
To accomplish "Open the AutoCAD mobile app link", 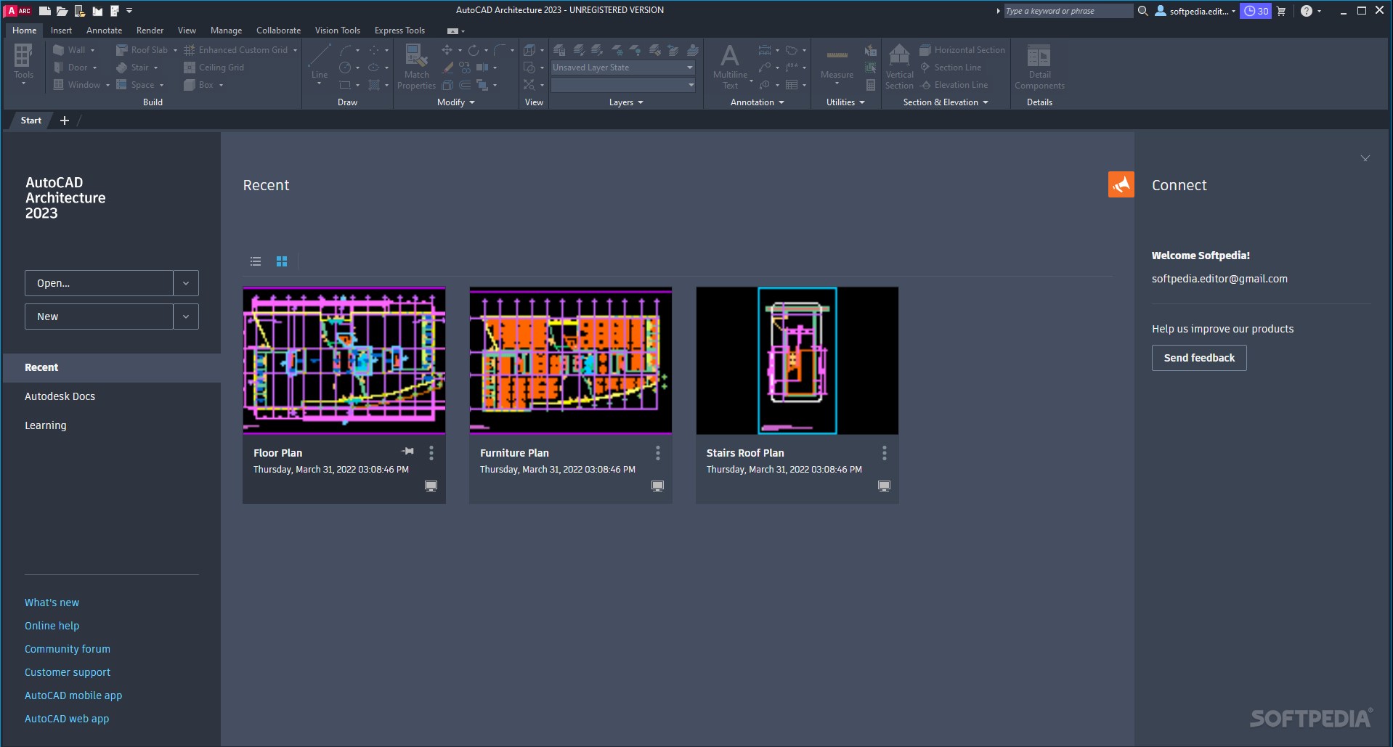I will coord(73,695).
